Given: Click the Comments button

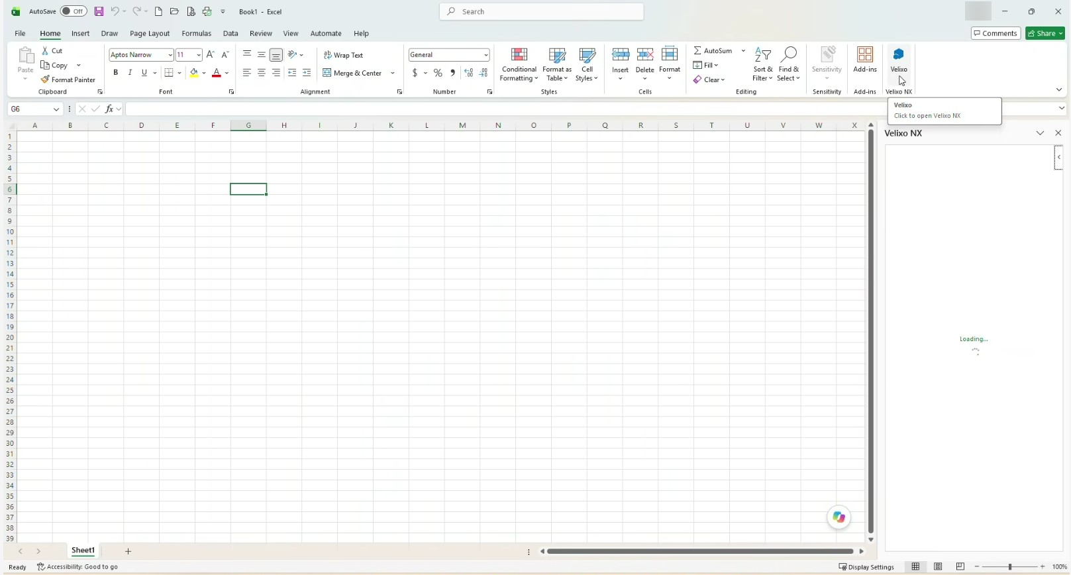Looking at the screenshot, I should click(995, 33).
